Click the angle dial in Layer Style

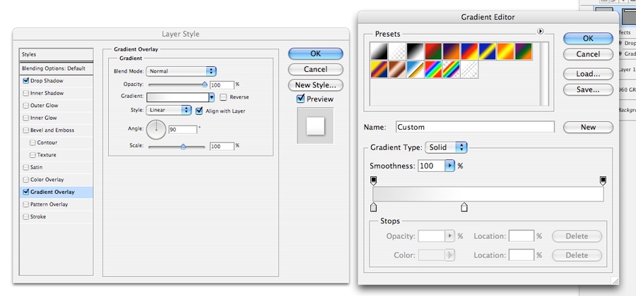[155, 130]
